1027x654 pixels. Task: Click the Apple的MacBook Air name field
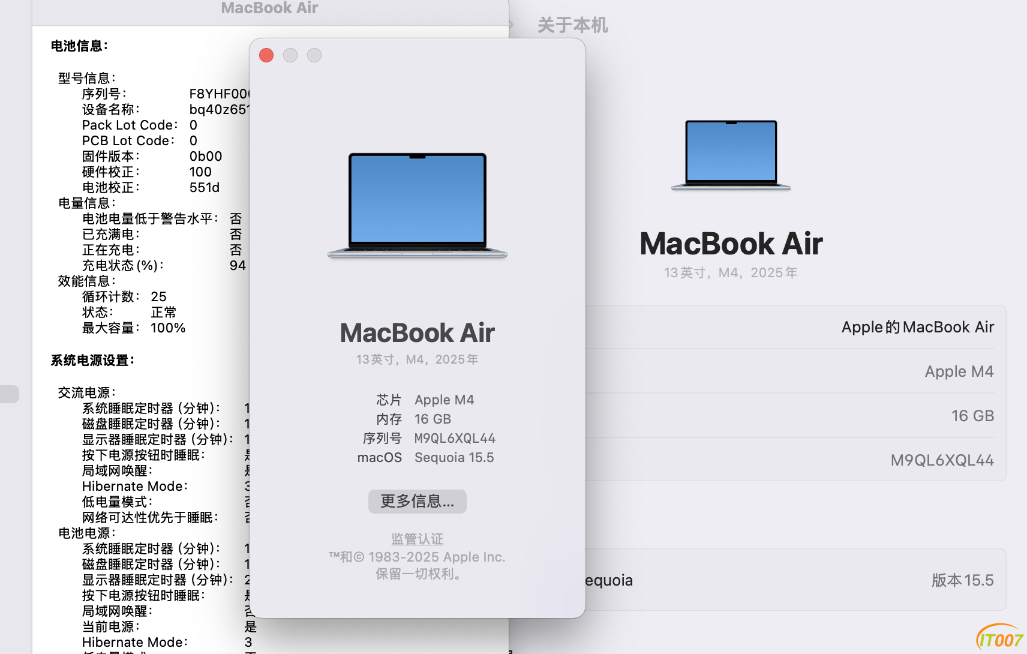point(917,327)
